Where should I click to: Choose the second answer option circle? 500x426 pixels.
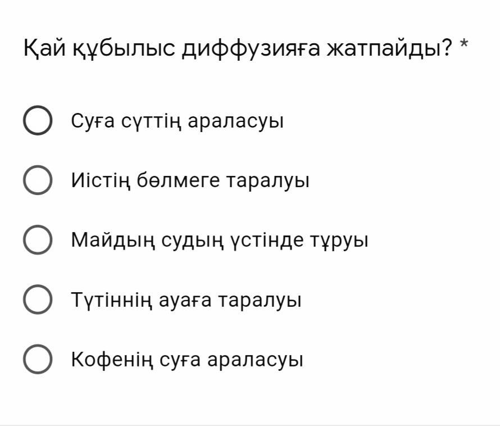point(38,180)
